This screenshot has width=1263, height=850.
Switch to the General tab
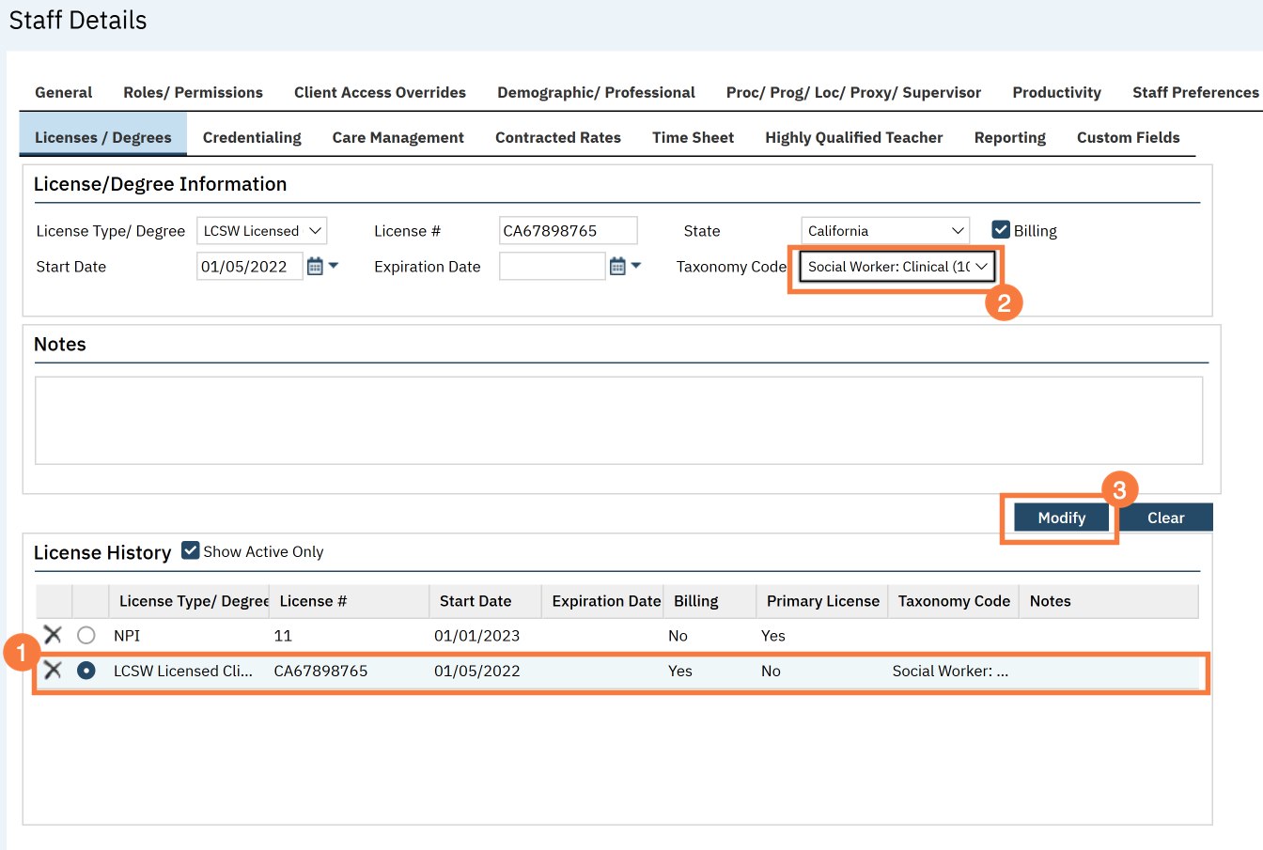coord(64,92)
